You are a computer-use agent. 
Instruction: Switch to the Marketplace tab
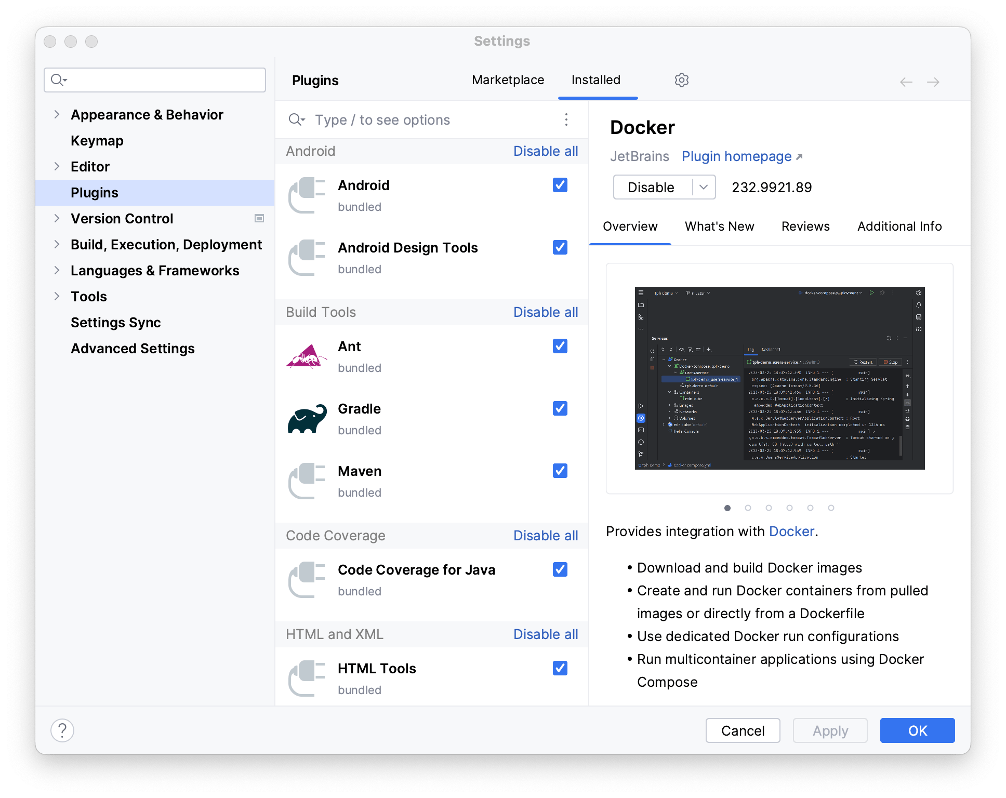(x=508, y=80)
